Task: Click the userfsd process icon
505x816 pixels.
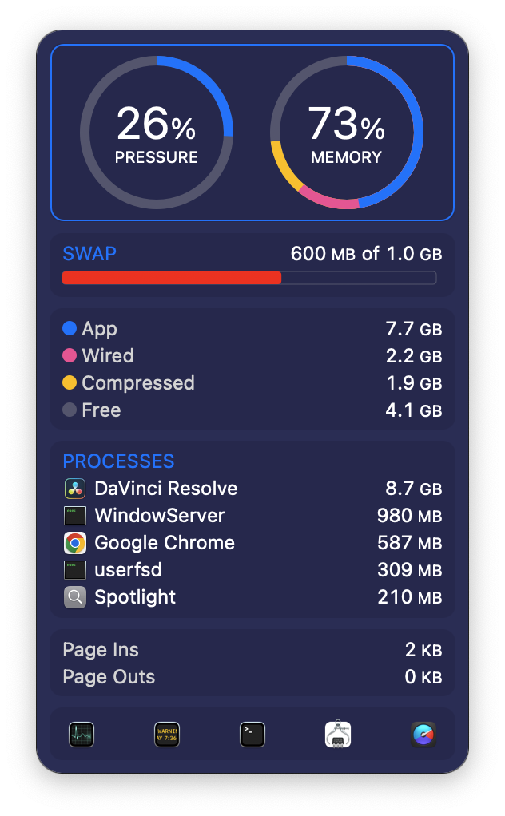Action: pos(75,570)
